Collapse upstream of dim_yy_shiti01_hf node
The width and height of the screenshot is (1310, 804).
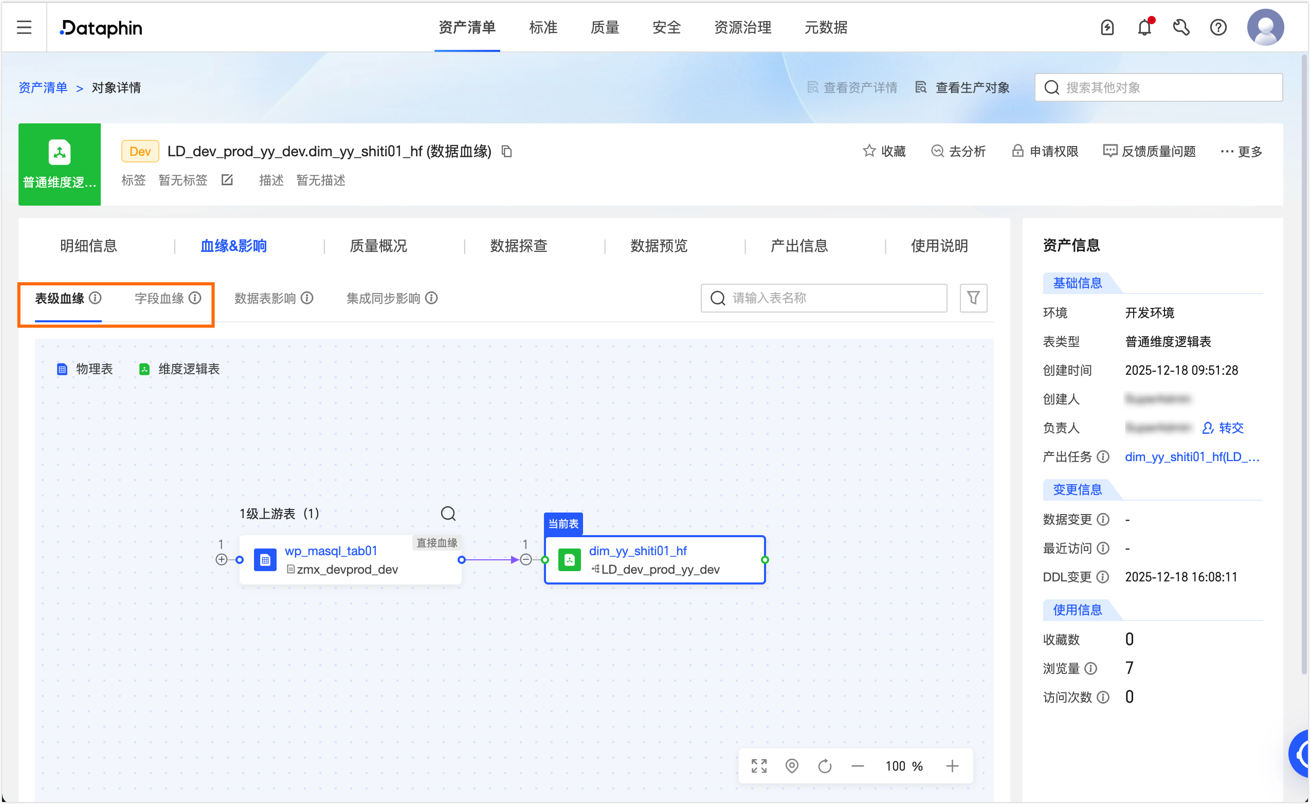pyautogui.click(x=526, y=559)
